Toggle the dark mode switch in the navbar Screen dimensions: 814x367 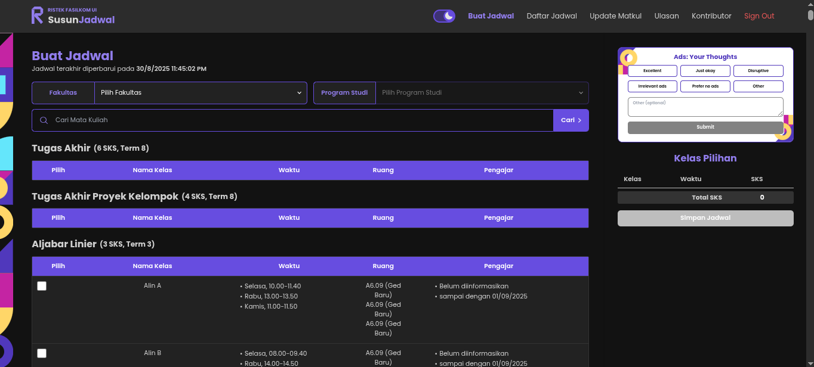[444, 15]
